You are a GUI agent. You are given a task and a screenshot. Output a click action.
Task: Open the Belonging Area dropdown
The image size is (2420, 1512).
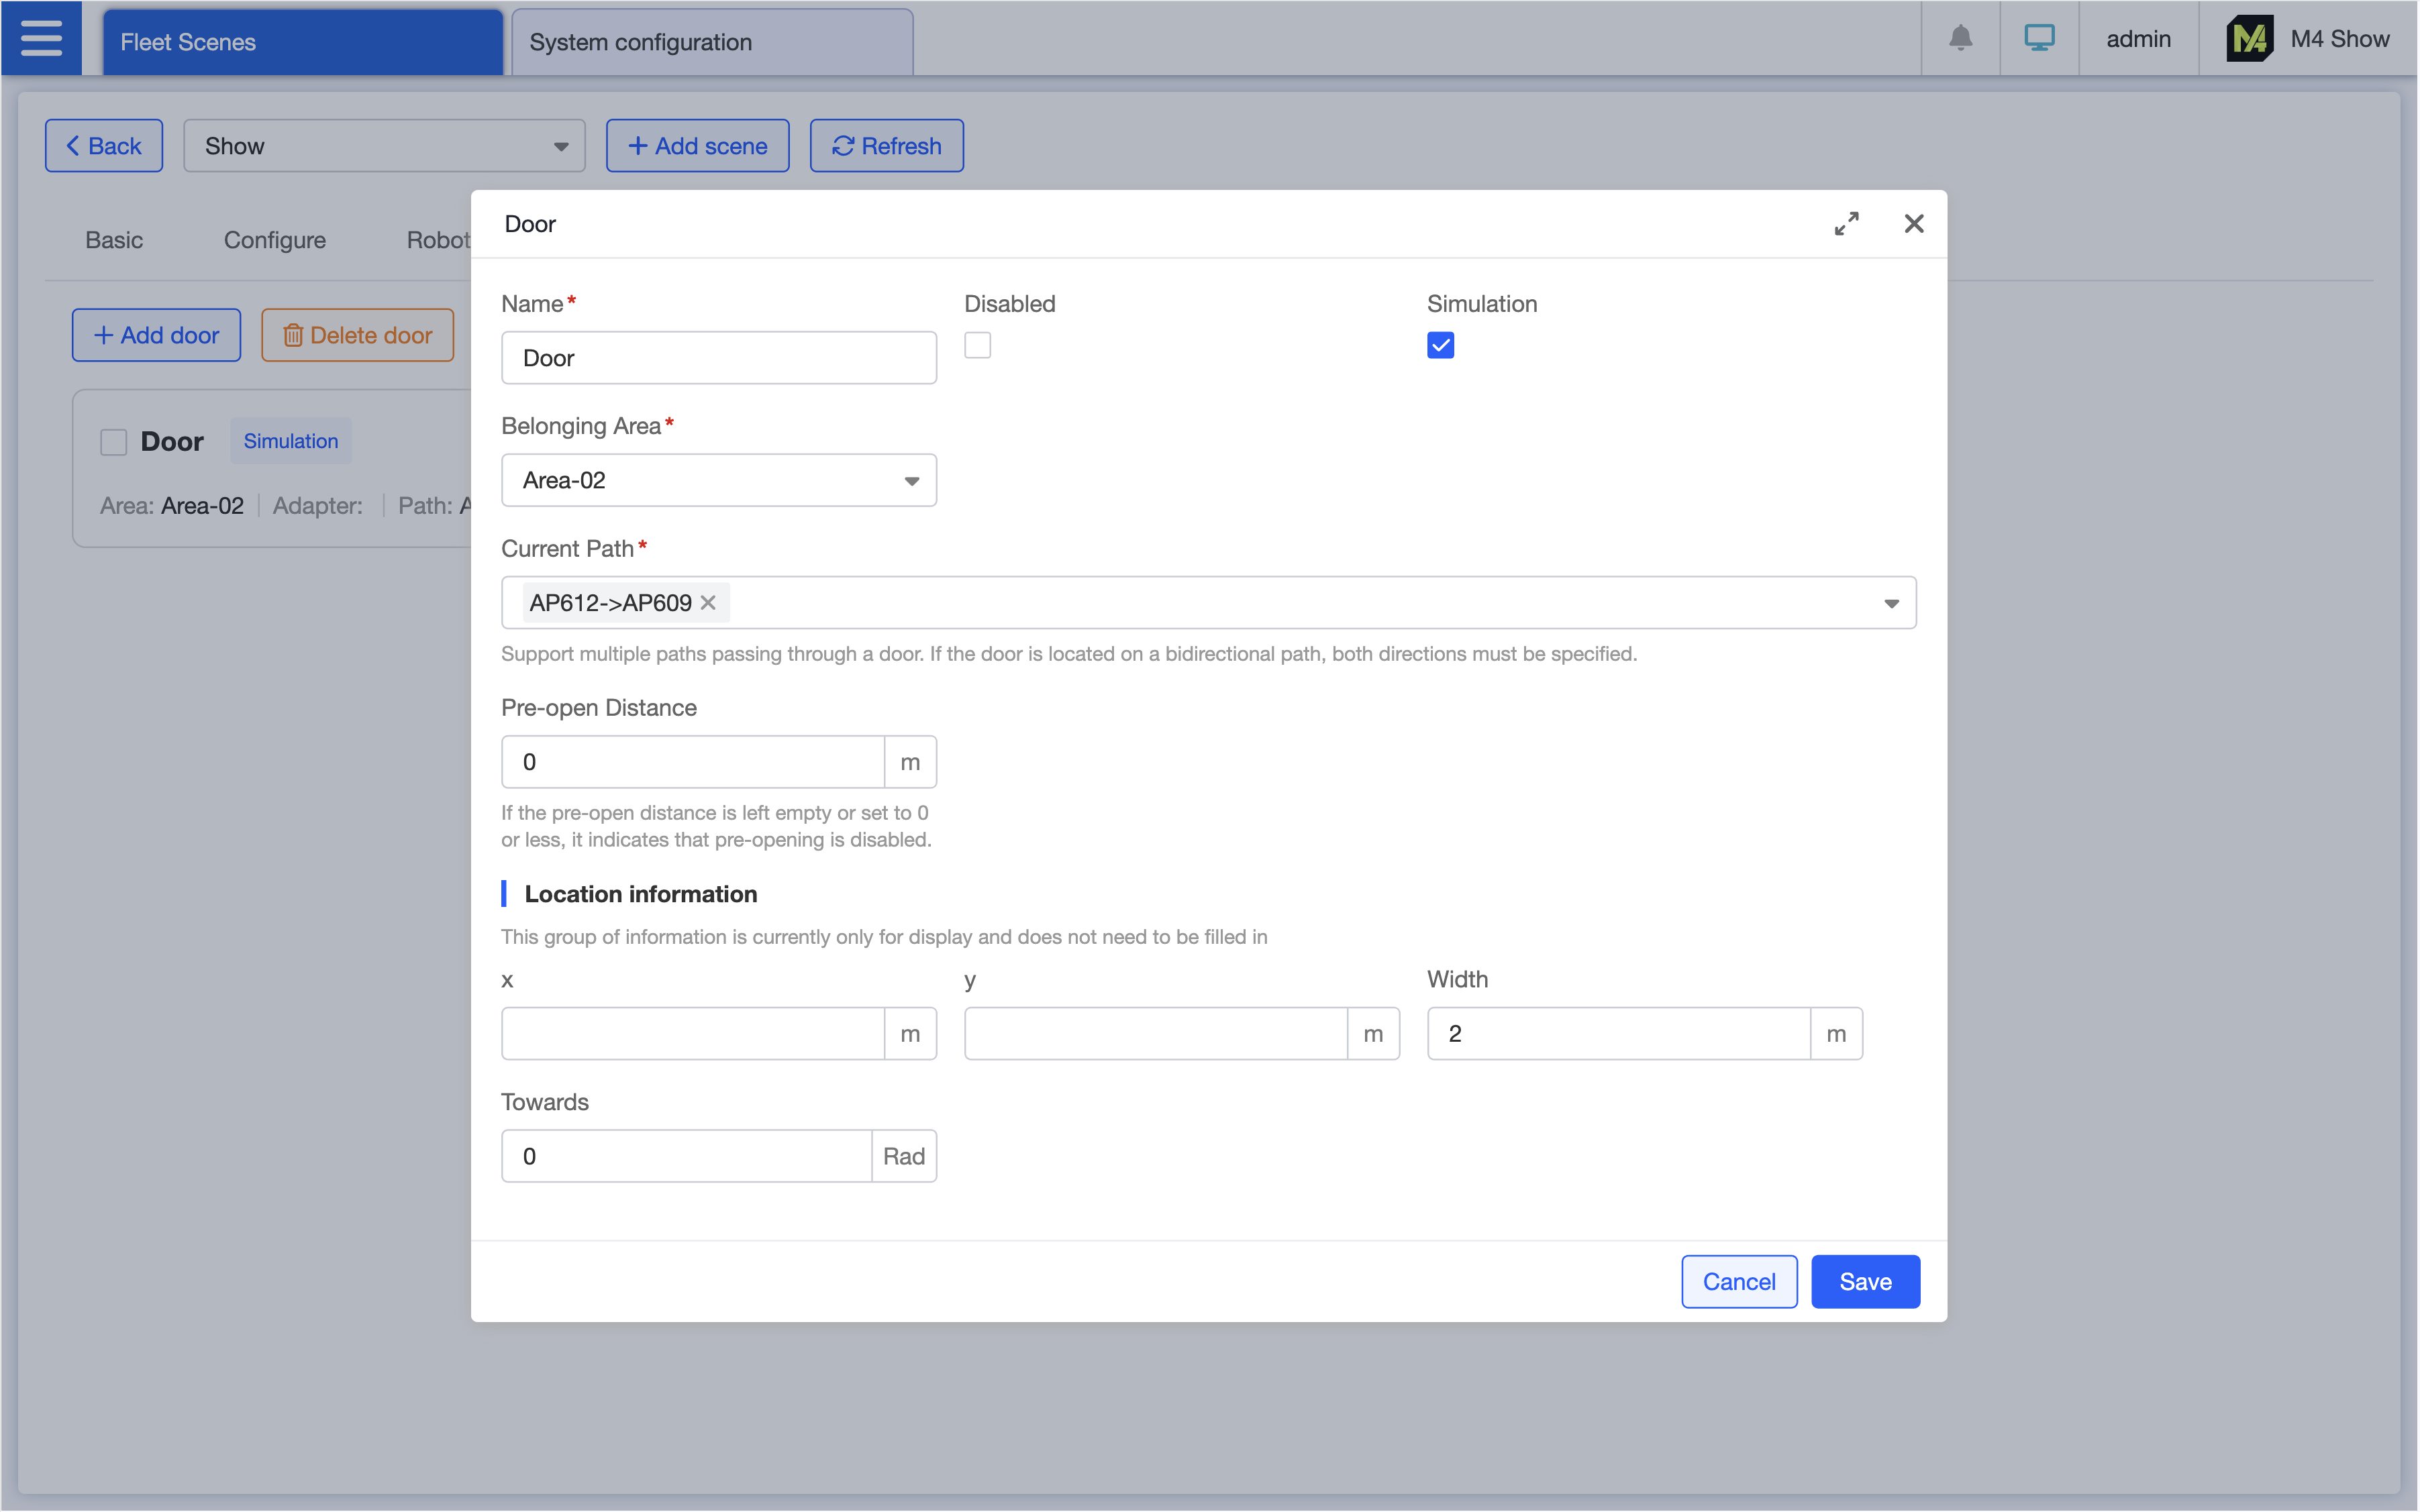click(718, 481)
